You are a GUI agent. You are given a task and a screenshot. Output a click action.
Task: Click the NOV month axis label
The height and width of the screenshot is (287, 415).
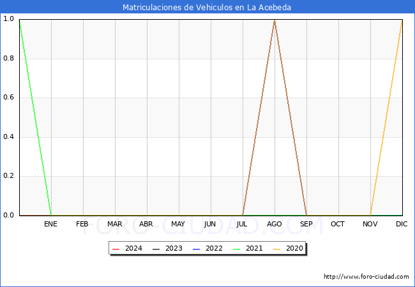(370, 224)
